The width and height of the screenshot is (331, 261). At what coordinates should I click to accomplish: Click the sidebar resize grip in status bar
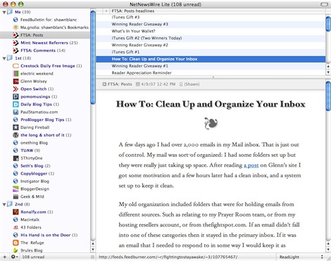[92, 257]
